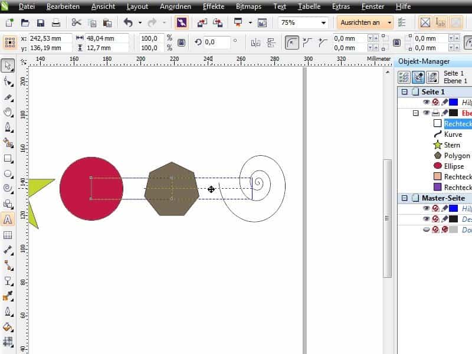
Task: Select the Polygon object in Objekt-Manager
Action: point(456,156)
